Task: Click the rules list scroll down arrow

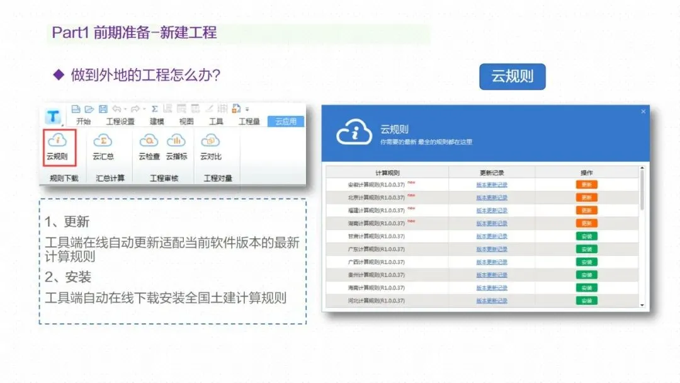Action: pyautogui.click(x=642, y=305)
